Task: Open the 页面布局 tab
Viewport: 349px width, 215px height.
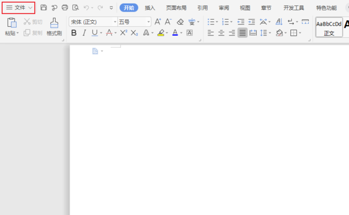Action: [176, 8]
